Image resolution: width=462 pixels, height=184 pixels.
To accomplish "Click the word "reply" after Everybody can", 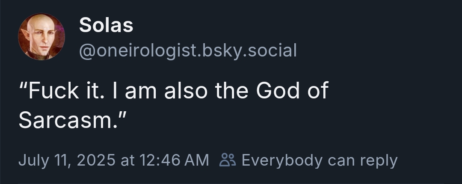I will point(379,160).
